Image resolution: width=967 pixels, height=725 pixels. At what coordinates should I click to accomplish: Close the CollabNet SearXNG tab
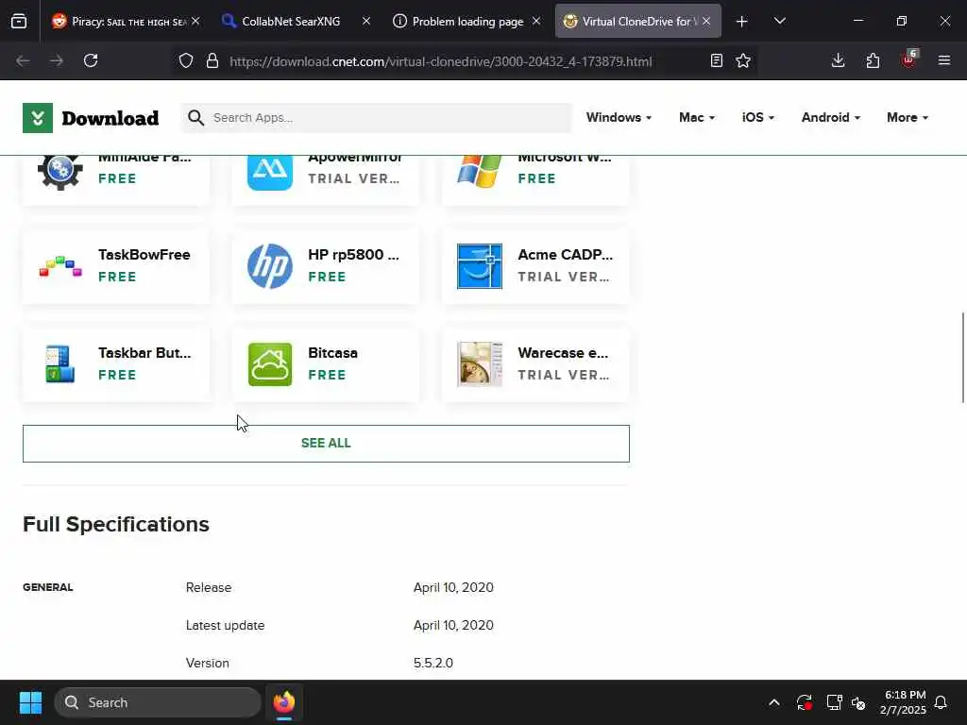pos(366,21)
